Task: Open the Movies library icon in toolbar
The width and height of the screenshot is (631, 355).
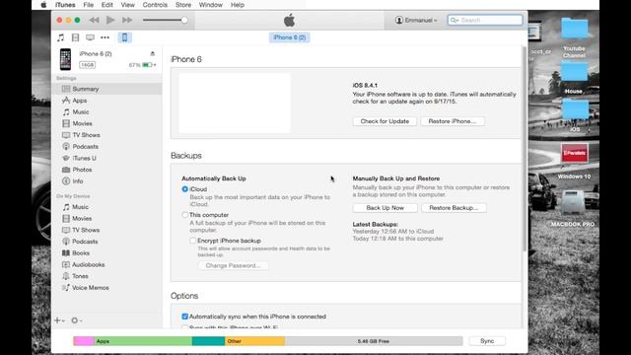Action: pos(75,37)
